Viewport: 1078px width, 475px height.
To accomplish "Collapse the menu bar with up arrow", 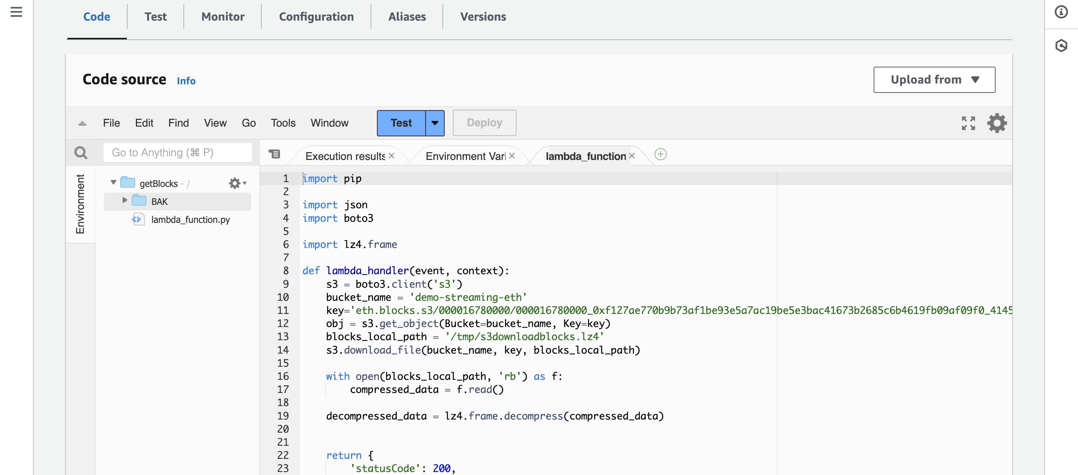I will click(82, 123).
